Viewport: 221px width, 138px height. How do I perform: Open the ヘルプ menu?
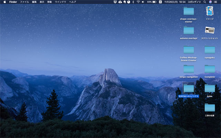tap(73, 2)
